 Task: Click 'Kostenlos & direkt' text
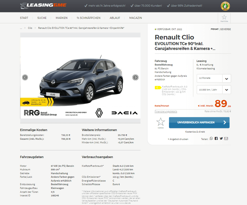pos(195,132)
